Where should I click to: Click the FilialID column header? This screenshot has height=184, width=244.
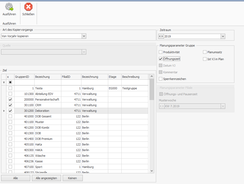(71, 77)
